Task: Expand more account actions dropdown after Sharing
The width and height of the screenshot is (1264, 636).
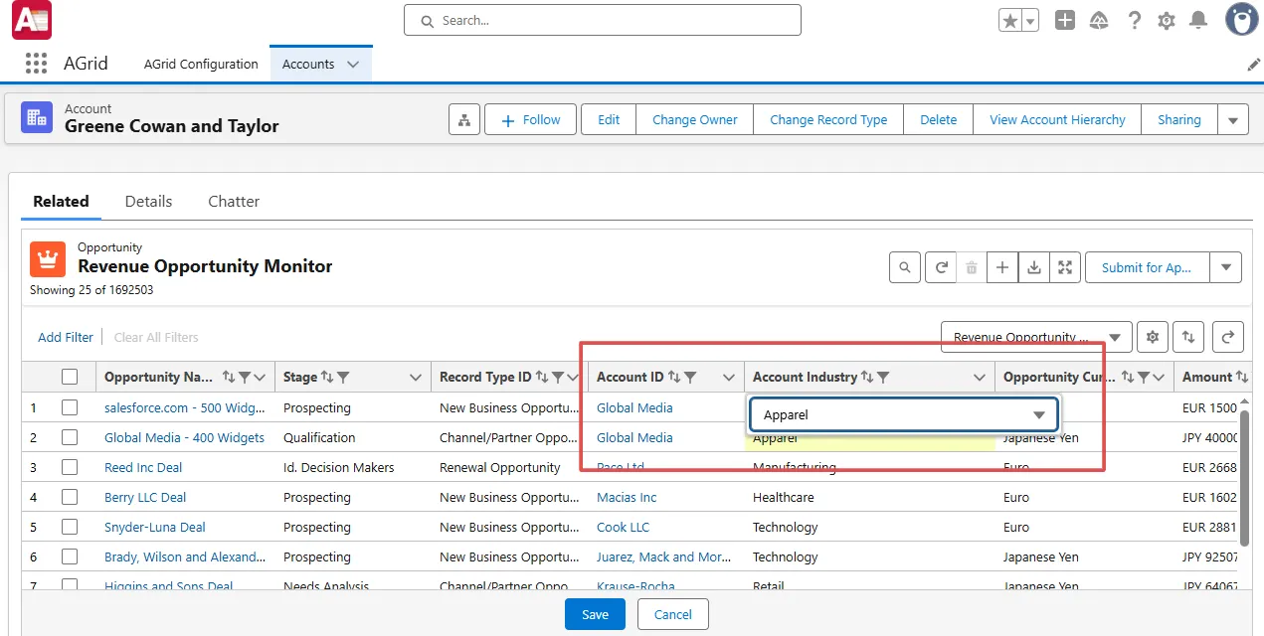Action: (x=1233, y=120)
